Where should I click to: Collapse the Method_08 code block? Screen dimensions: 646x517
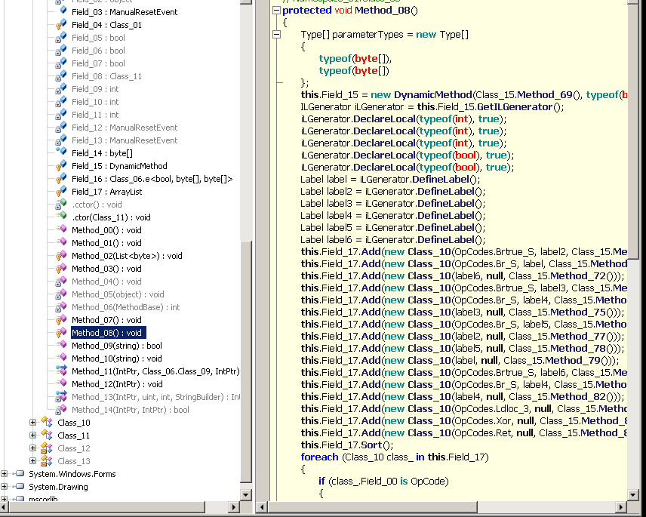pos(277,11)
